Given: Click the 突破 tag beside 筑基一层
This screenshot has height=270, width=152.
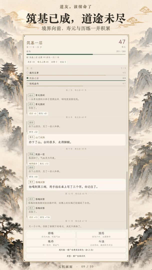Looking at the screenshot, I should [31, 154].
